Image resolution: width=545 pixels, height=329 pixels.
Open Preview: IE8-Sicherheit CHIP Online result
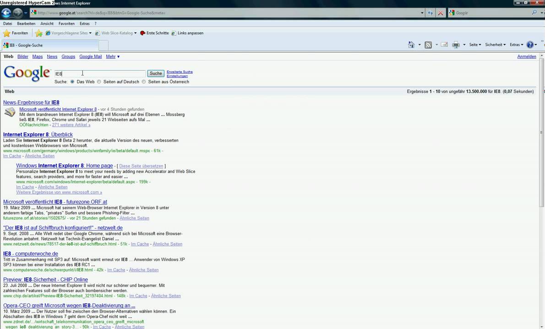tap(45, 280)
